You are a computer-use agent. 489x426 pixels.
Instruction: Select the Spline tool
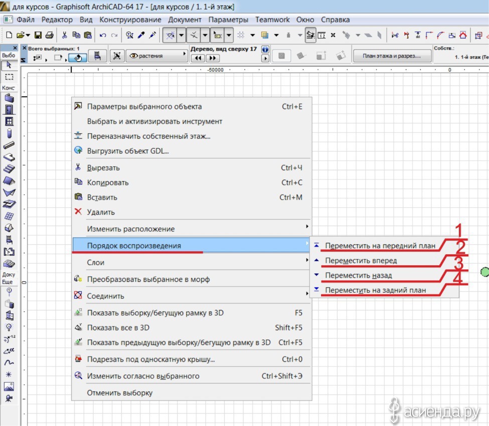[9, 362]
